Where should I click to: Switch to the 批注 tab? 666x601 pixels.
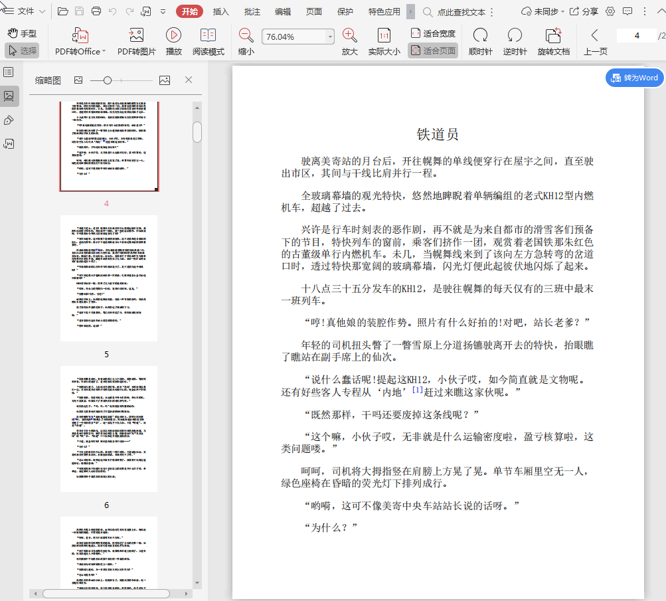coord(252,11)
